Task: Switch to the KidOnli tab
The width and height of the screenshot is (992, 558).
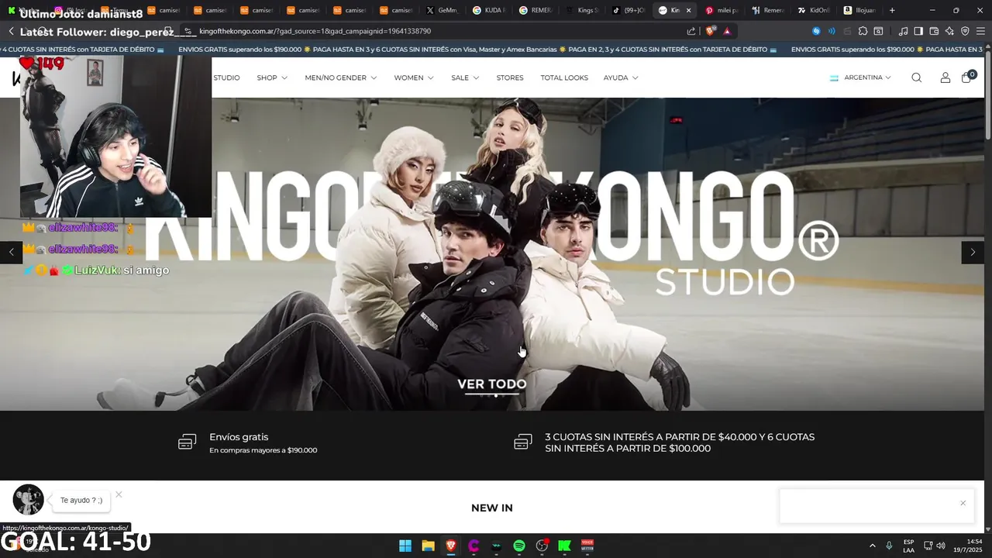Action: pyautogui.click(x=814, y=10)
